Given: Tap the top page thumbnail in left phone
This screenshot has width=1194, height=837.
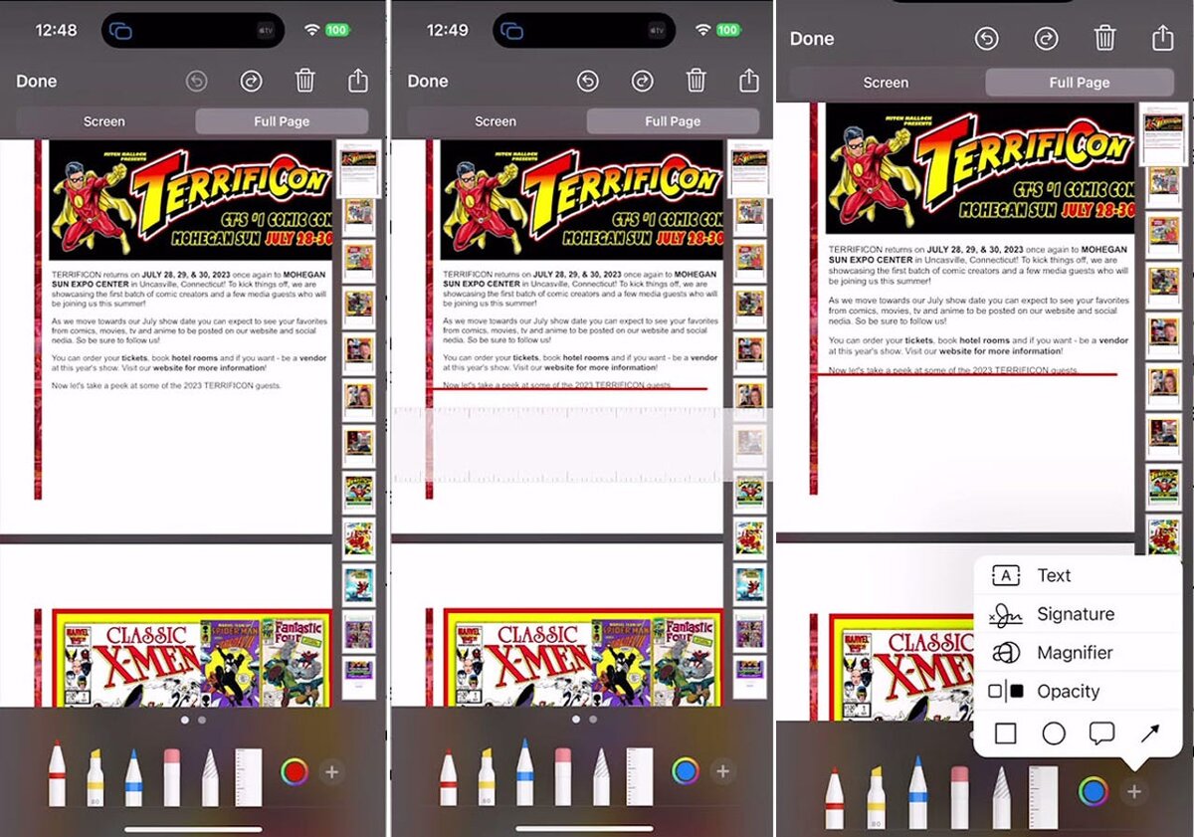Looking at the screenshot, I should point(357,169).
